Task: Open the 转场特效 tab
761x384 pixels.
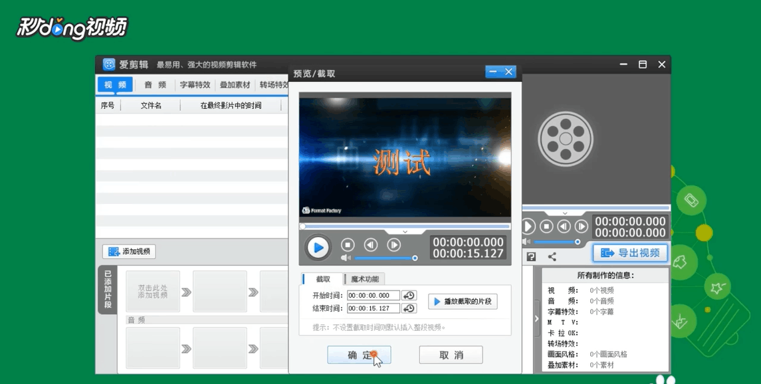Action: click(274, 85)
